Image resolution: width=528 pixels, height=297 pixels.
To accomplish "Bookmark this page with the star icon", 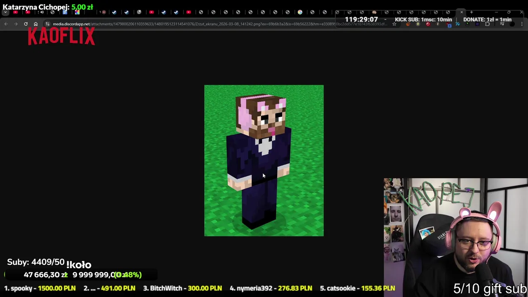I will (394, 24).
